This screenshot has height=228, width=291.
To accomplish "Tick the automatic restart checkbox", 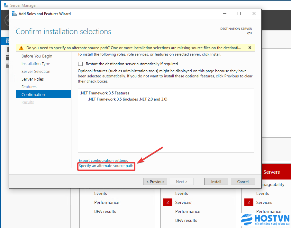I will [x=80, y=64].
